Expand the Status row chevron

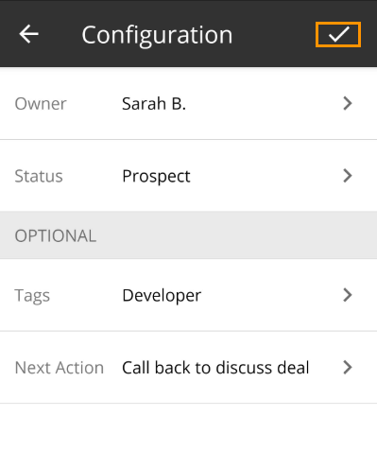click(348, 176)
